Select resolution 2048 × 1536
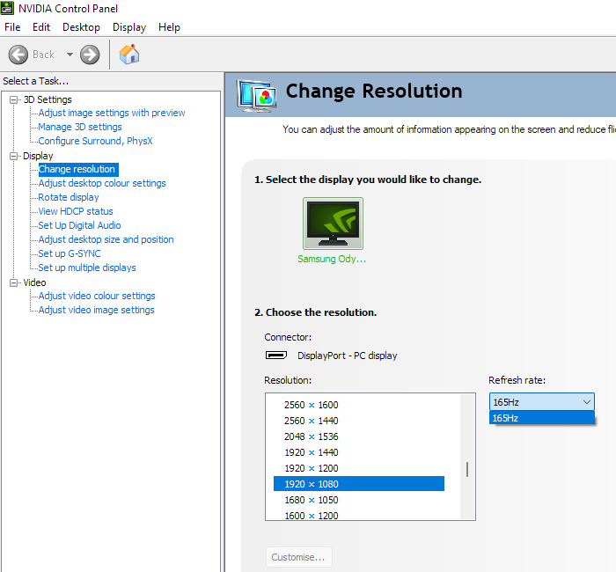 (x=359, y=436)
